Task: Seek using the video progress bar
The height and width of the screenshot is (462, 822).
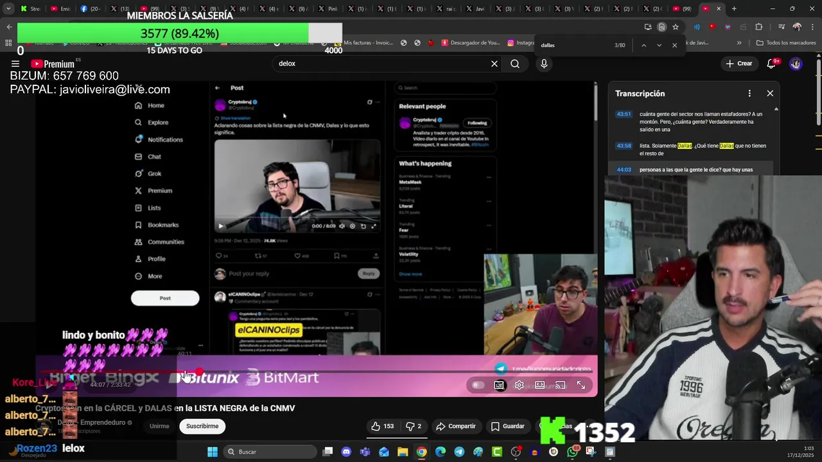Action: click(318, 372)
